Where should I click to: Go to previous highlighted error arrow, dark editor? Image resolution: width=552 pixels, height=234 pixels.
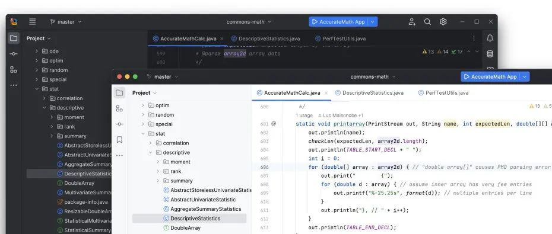tap(468, 52)
